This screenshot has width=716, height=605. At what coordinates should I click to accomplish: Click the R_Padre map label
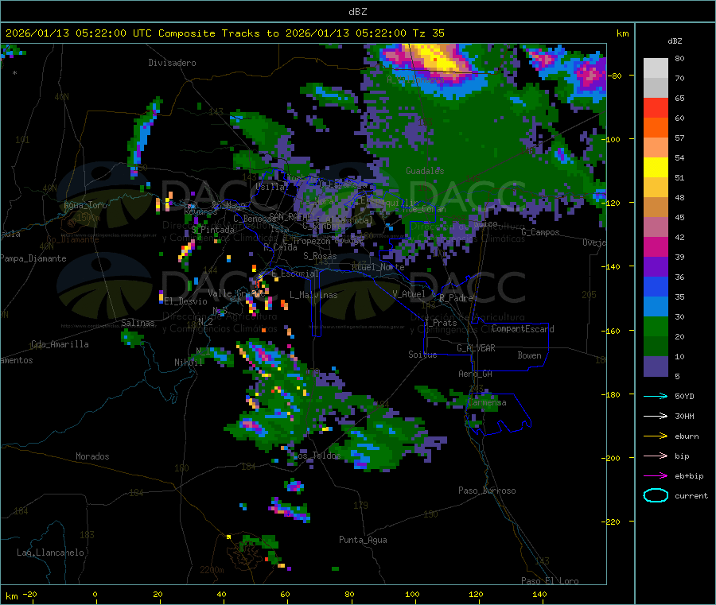(456, 298)
